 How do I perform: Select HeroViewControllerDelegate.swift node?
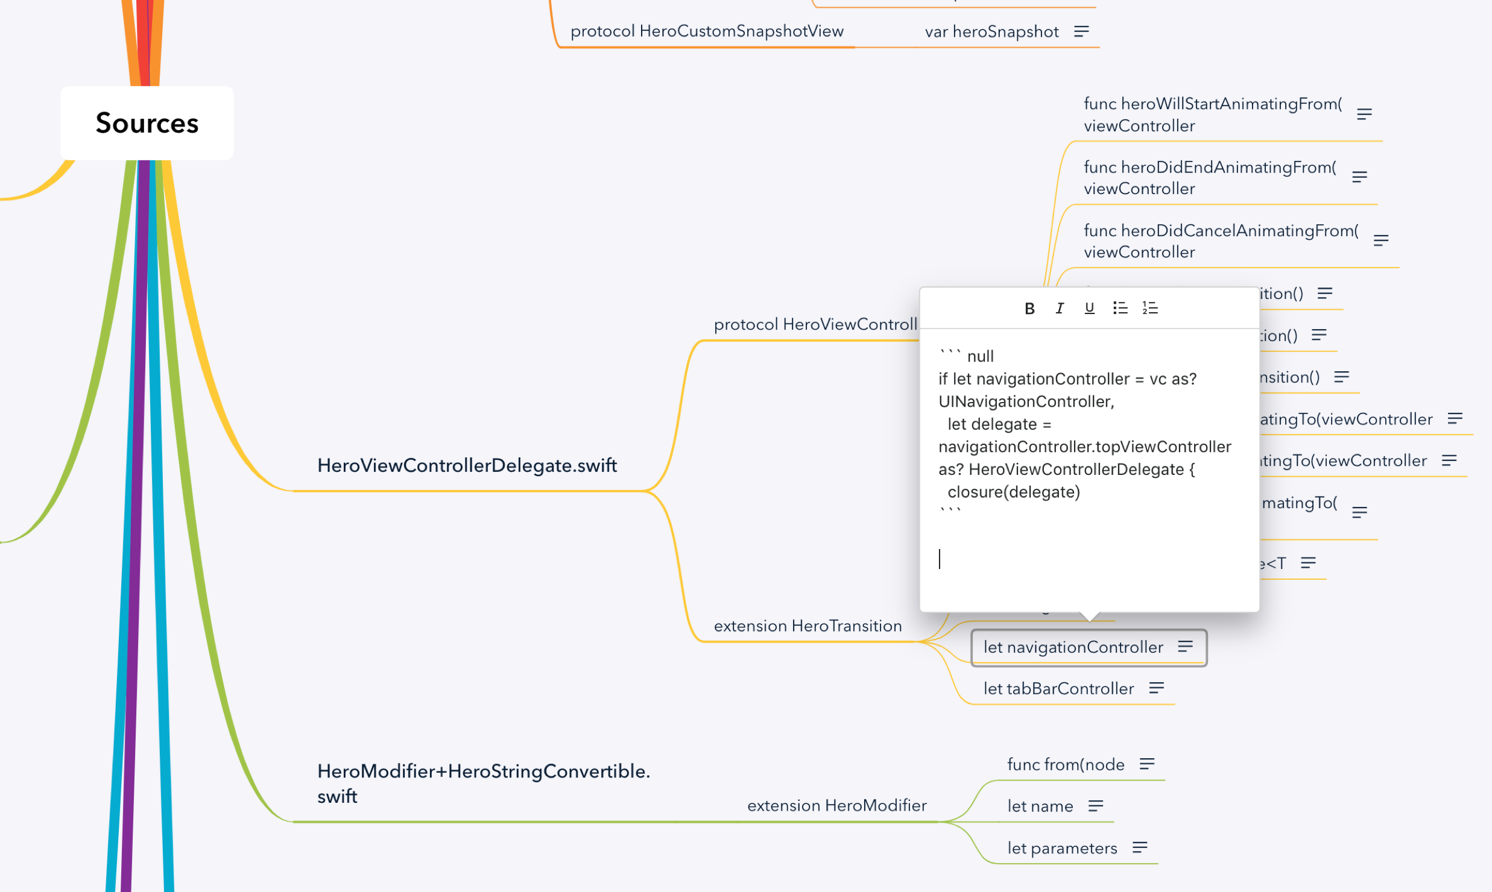[x=467, y=465]
